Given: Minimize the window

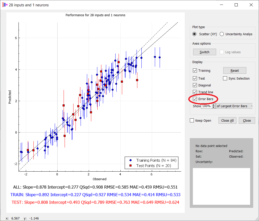Looking at the screenshot, I should click(x=222, y=5).
